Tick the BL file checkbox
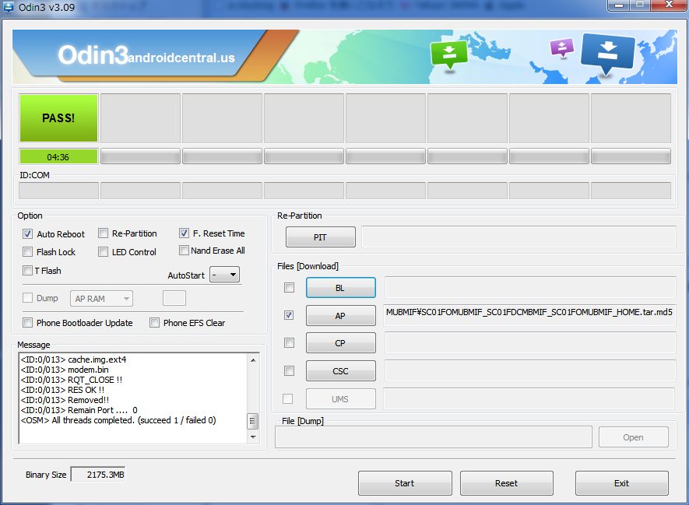The width and height of the screenshot is (689, 505). tap(289, 288)
